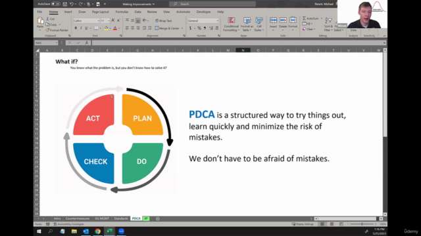Click the Increase Indent icon
421x236 pixels.
click(x=149, y=28)
